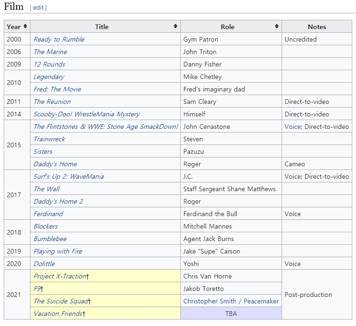
Task: Open the 12 Rounds film link
Action: click(49, 64)
